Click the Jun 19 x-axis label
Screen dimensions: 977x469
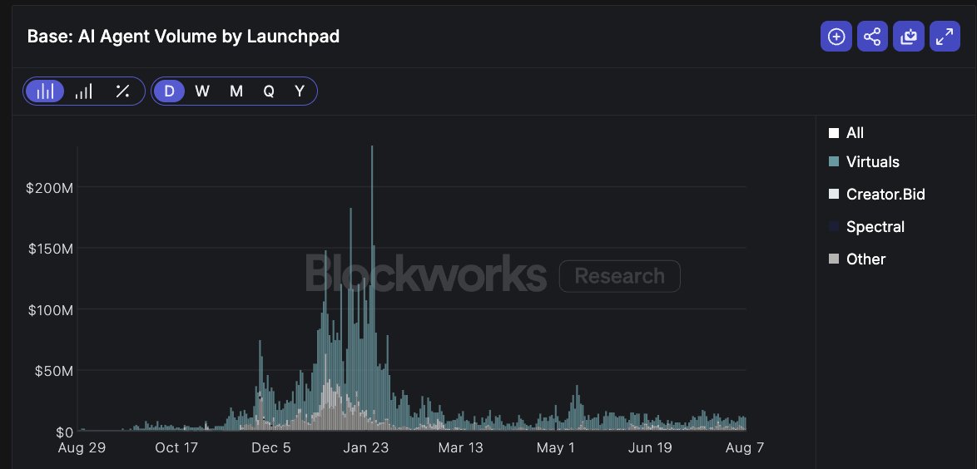pyautogui.click(x=650, y=448)
